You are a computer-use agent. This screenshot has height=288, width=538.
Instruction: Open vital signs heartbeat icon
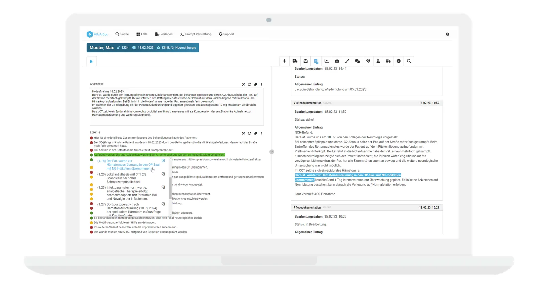[368, 61]
